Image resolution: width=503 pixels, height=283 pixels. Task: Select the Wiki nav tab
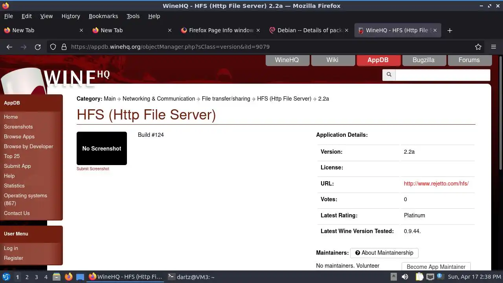[x=332, y=60]
